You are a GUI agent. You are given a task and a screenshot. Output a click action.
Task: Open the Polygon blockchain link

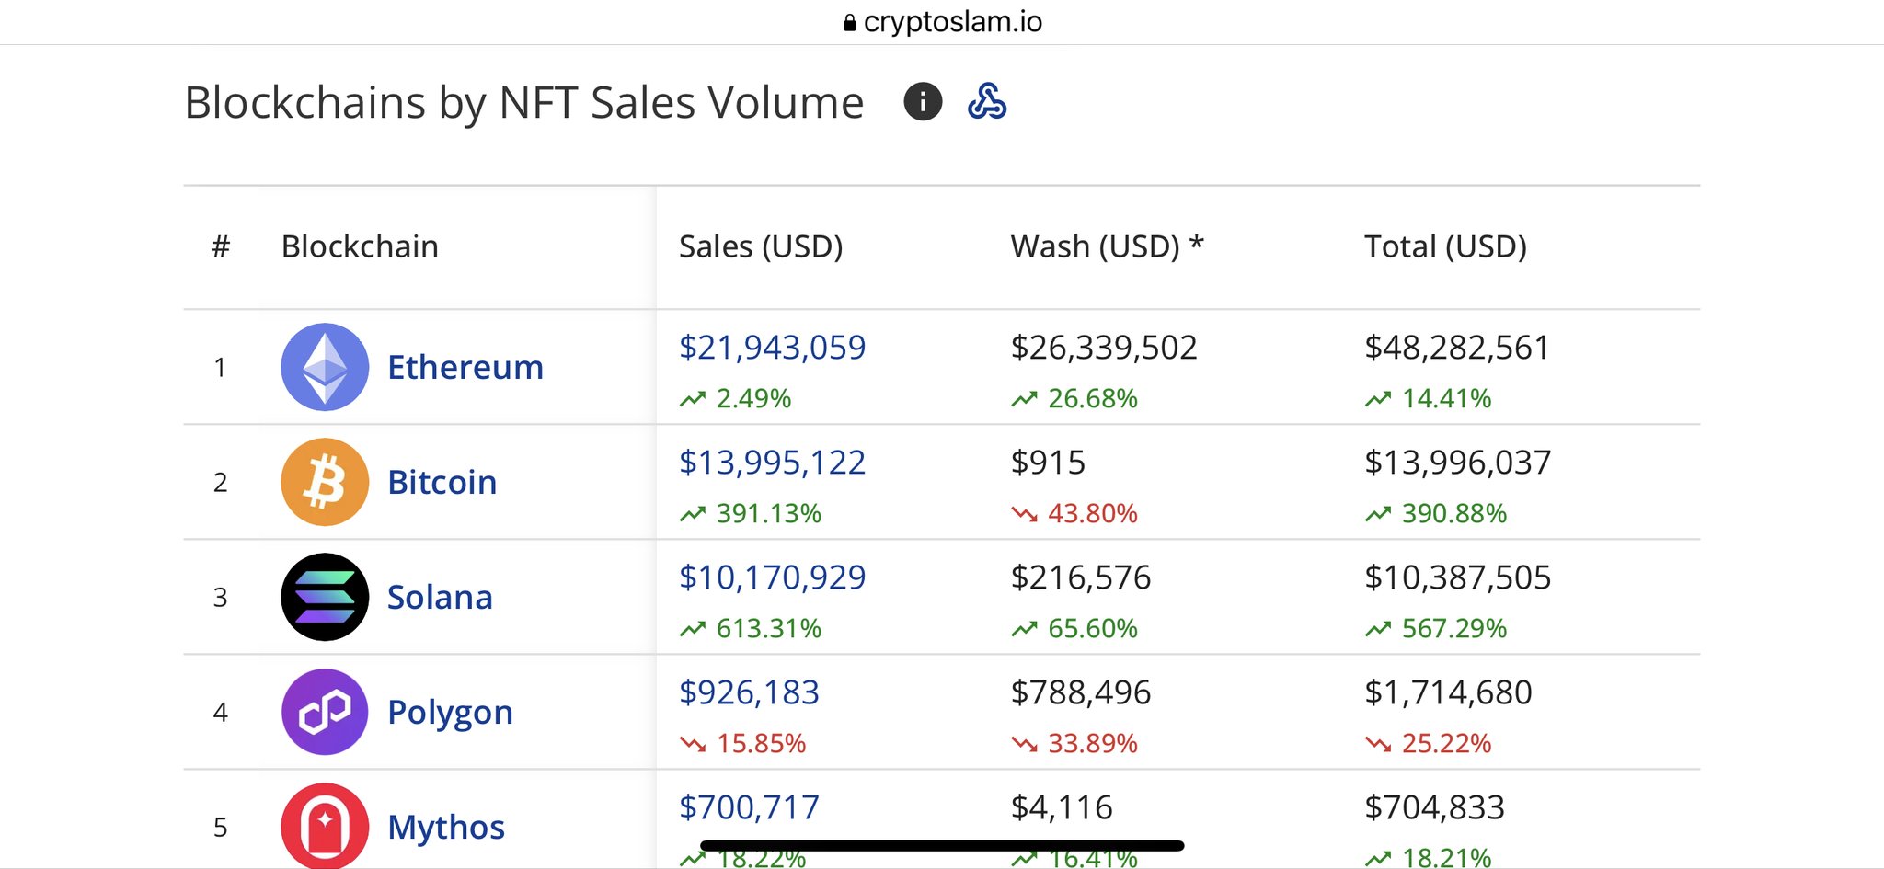450,713
